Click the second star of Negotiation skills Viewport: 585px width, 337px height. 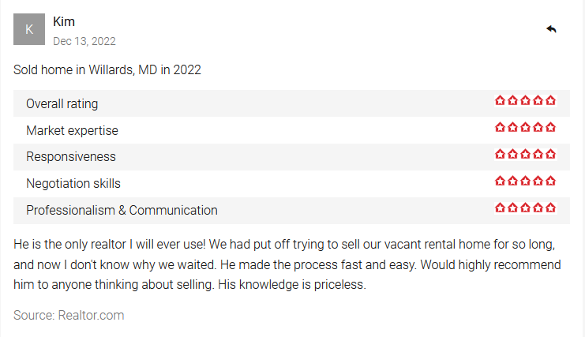tap(512, 182)
